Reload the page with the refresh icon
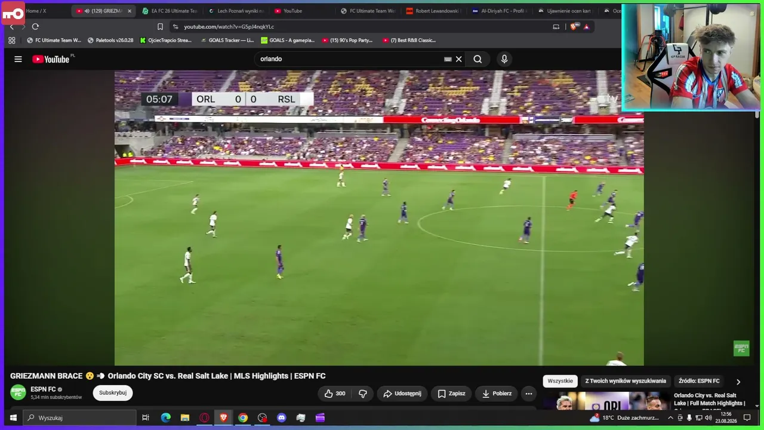The height and width of the screenshot is (430, 764). [x=35, y=26]
